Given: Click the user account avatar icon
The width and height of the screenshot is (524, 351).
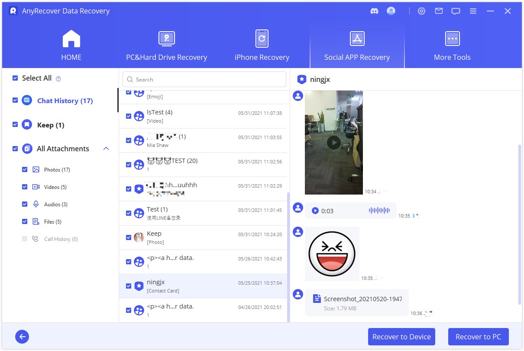Looking at the screenshot, I should point(391,11).
